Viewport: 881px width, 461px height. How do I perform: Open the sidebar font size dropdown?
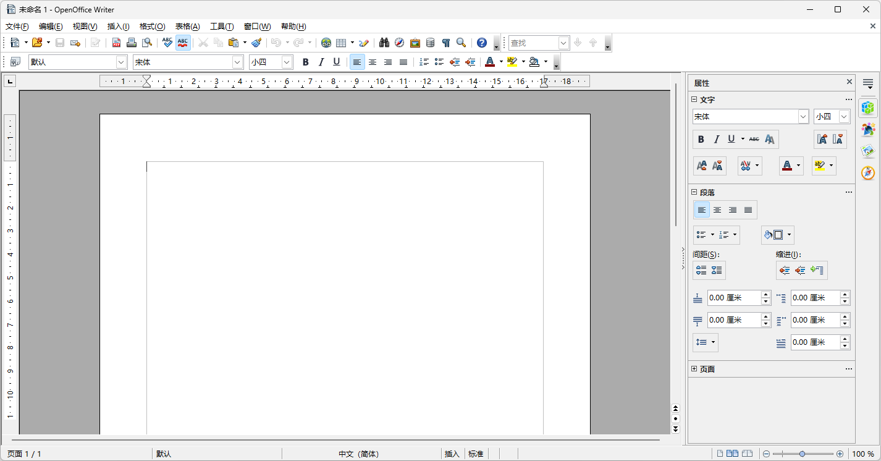click(845, 116)
